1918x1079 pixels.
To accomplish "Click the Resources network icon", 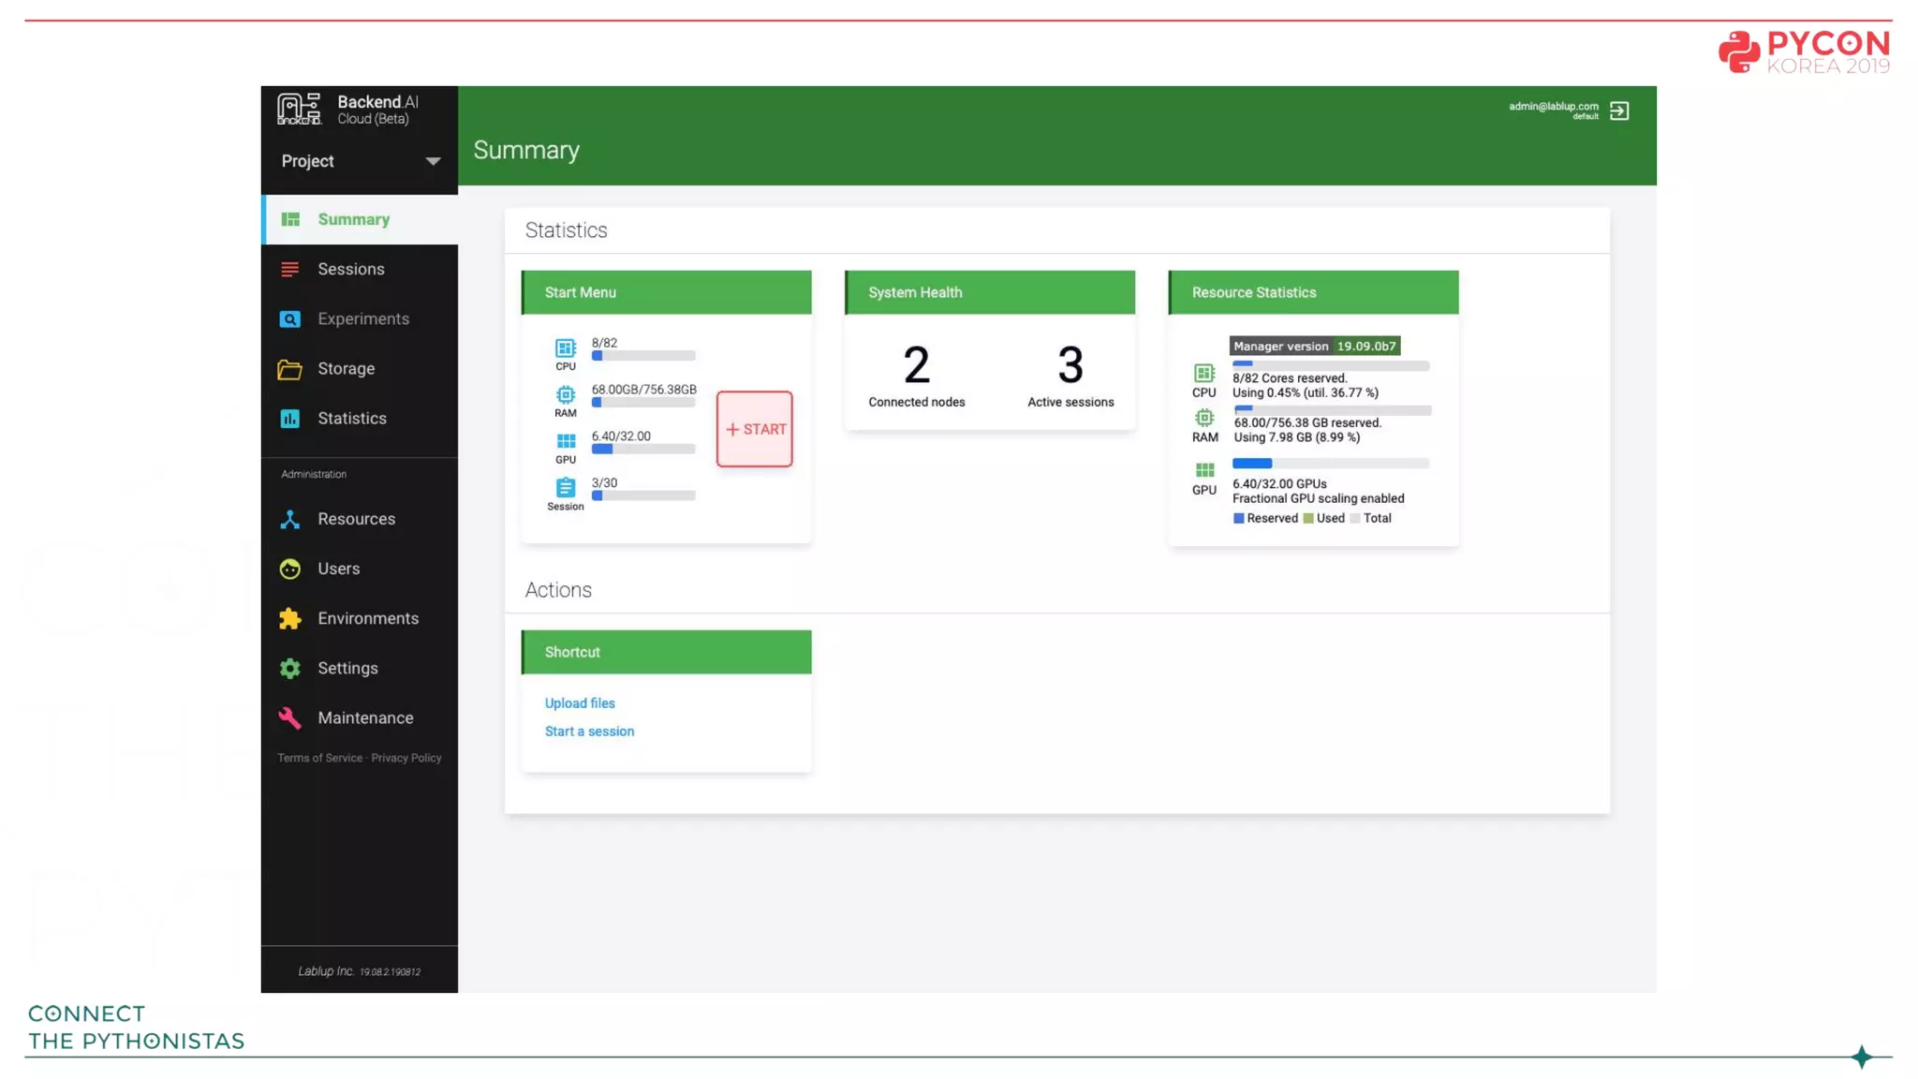I will pyautogui.click(x=290, y=519).
